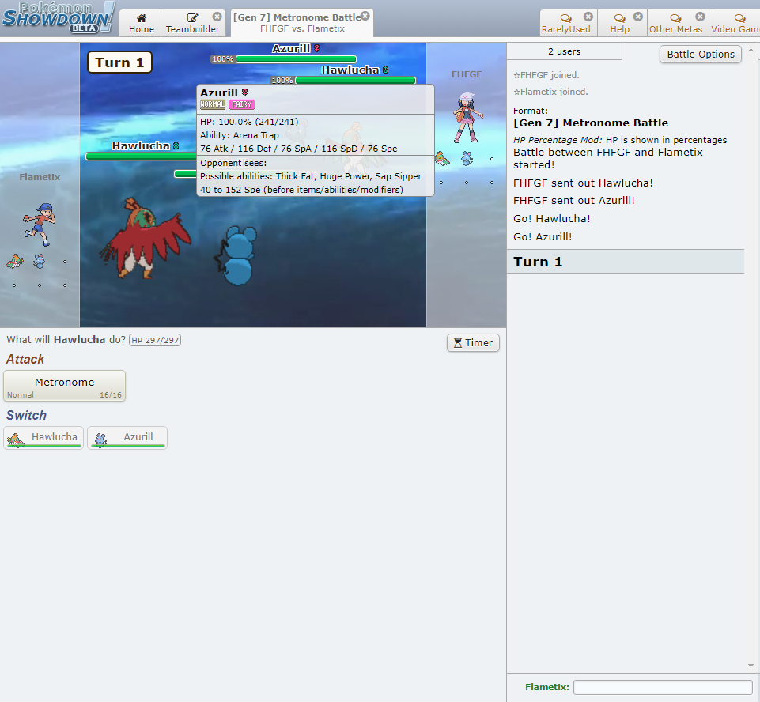
Task: Click your Hawlucha's HP bar
Action: (141, 156)
